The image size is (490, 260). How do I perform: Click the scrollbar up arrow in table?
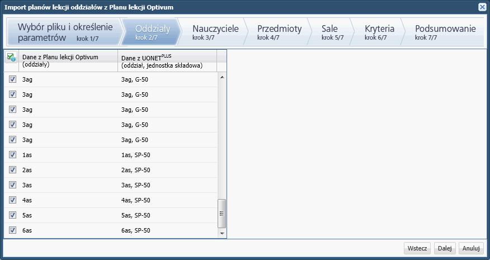222,77
